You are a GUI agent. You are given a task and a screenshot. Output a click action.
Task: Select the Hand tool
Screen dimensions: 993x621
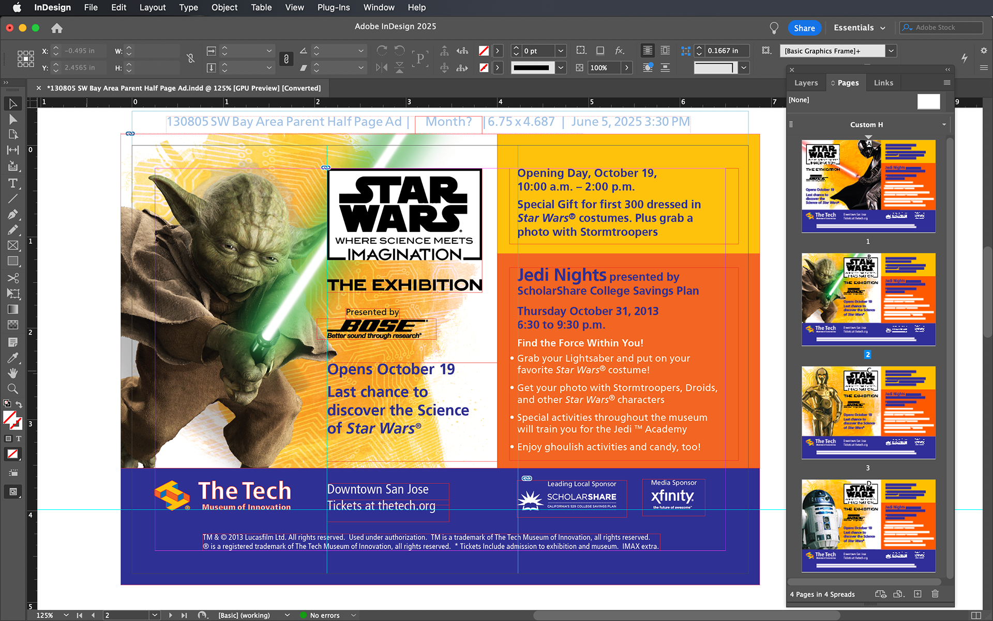(x=13, y=373)
